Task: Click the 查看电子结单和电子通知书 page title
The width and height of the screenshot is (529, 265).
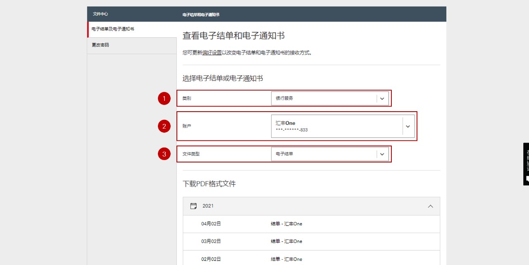Action: pos(234,36)
